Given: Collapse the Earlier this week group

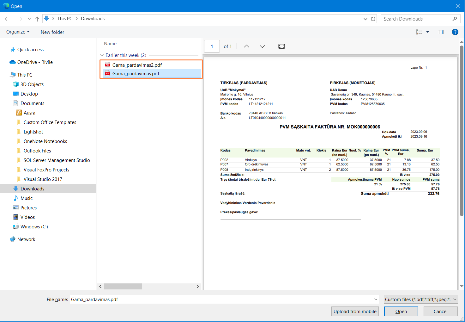Looking at the screenshot, I should [102, 55].
